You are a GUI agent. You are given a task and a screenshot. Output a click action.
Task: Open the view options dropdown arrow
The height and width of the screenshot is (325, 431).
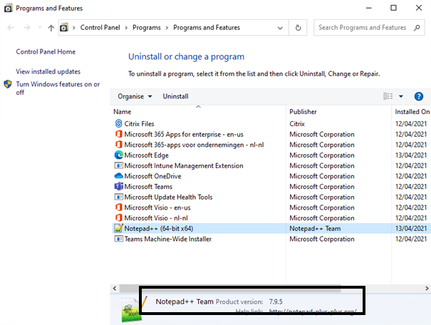(x=401, y=96)
